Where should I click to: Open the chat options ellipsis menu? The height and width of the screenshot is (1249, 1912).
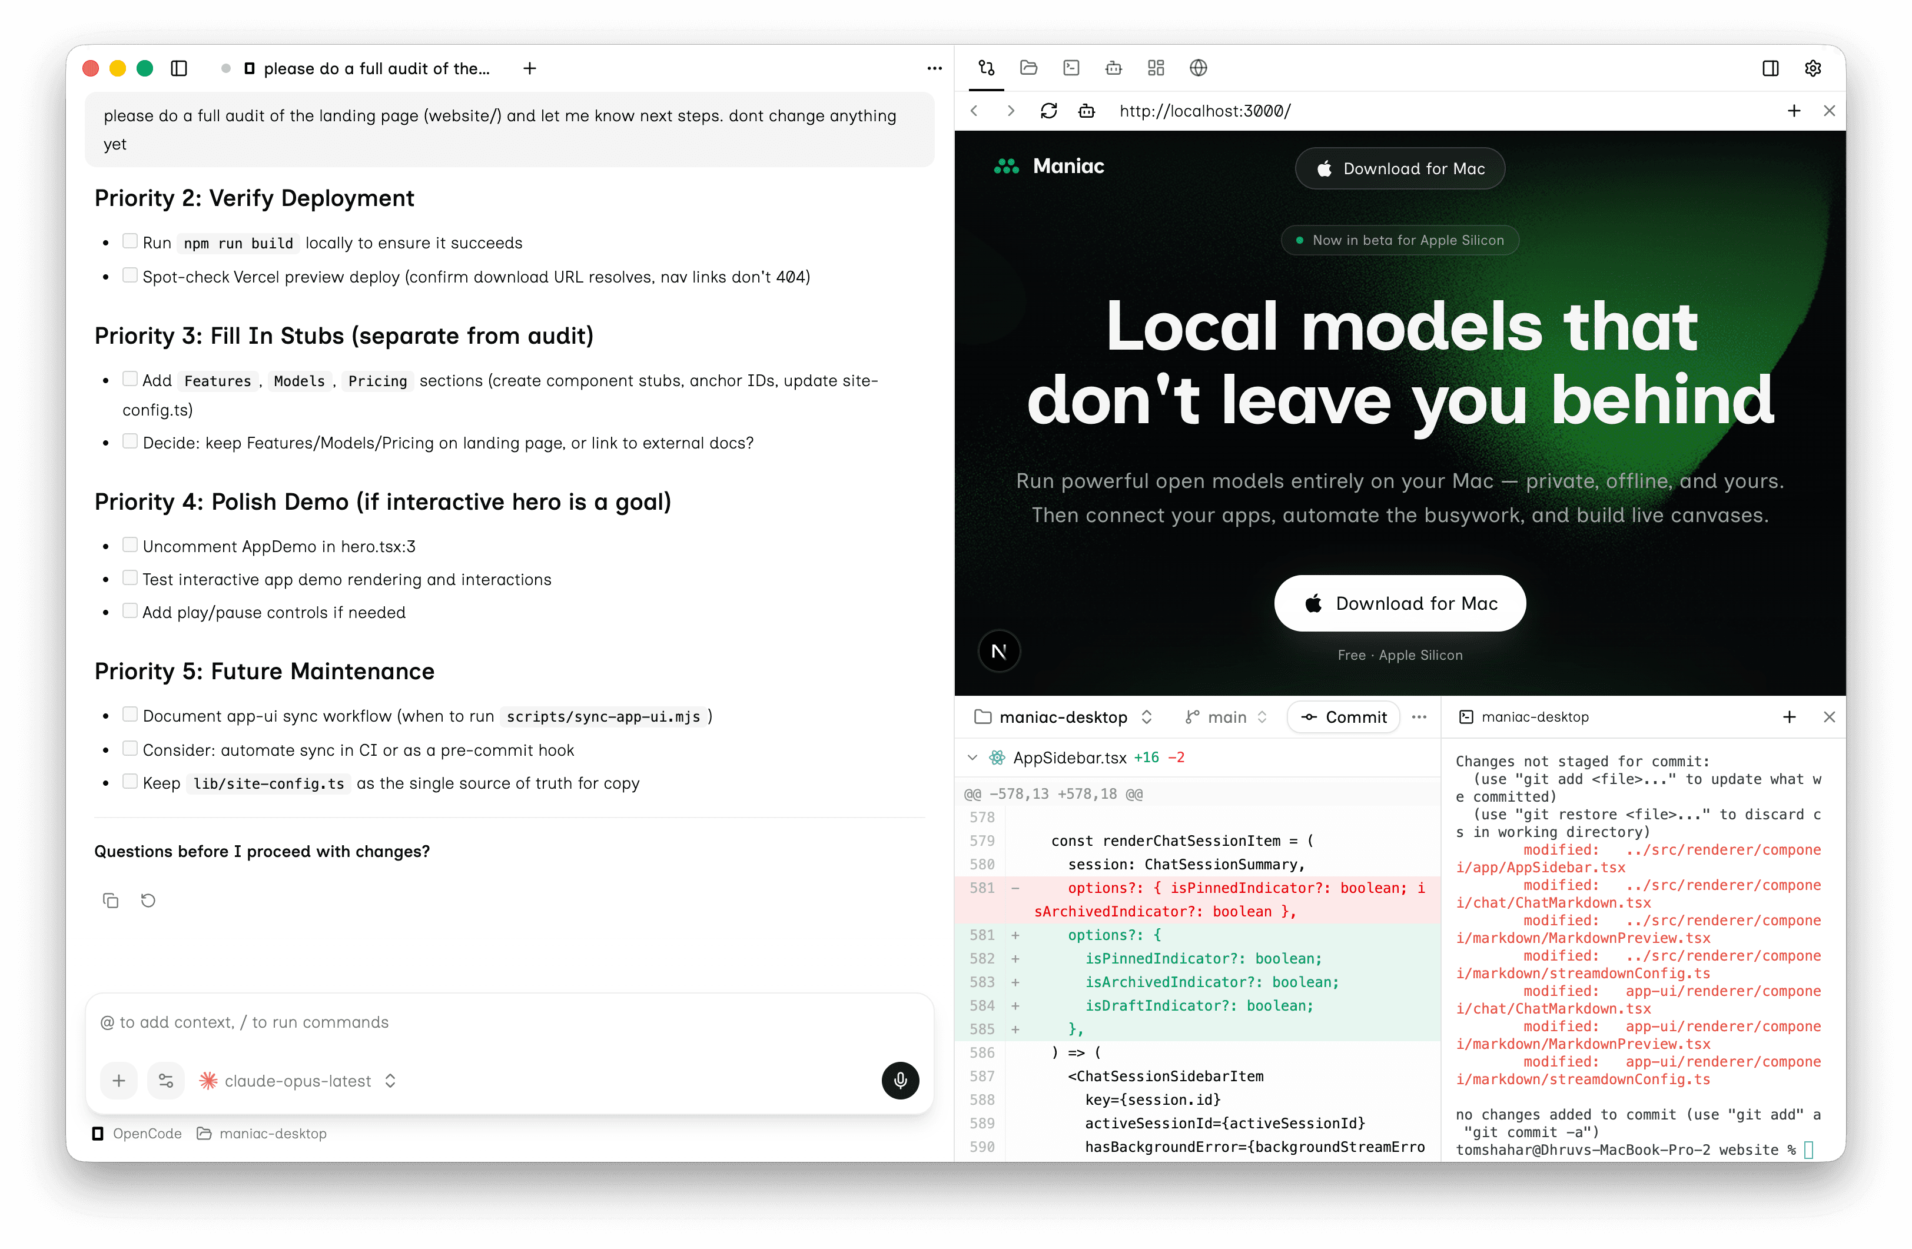click(934, 68)
